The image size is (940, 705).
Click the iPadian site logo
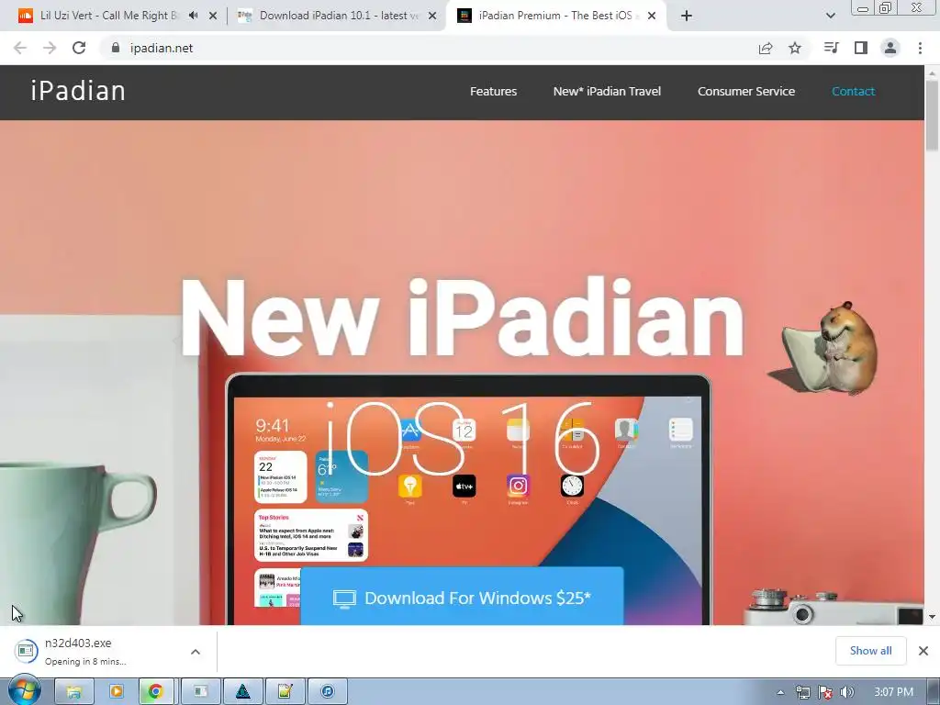(x=78, y=91)
